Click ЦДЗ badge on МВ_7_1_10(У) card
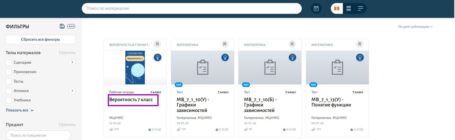This screenshot has height=140, width=455. [x=179, y=84]
